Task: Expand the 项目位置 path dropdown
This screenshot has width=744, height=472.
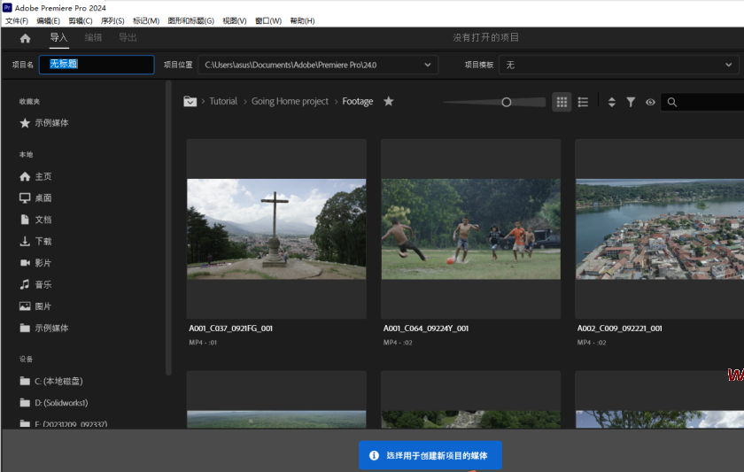Action: tap(429, 65)
